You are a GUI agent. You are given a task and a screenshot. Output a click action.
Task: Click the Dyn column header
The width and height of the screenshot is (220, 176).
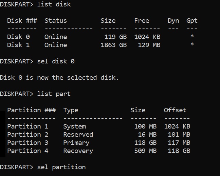click(173, 21)
